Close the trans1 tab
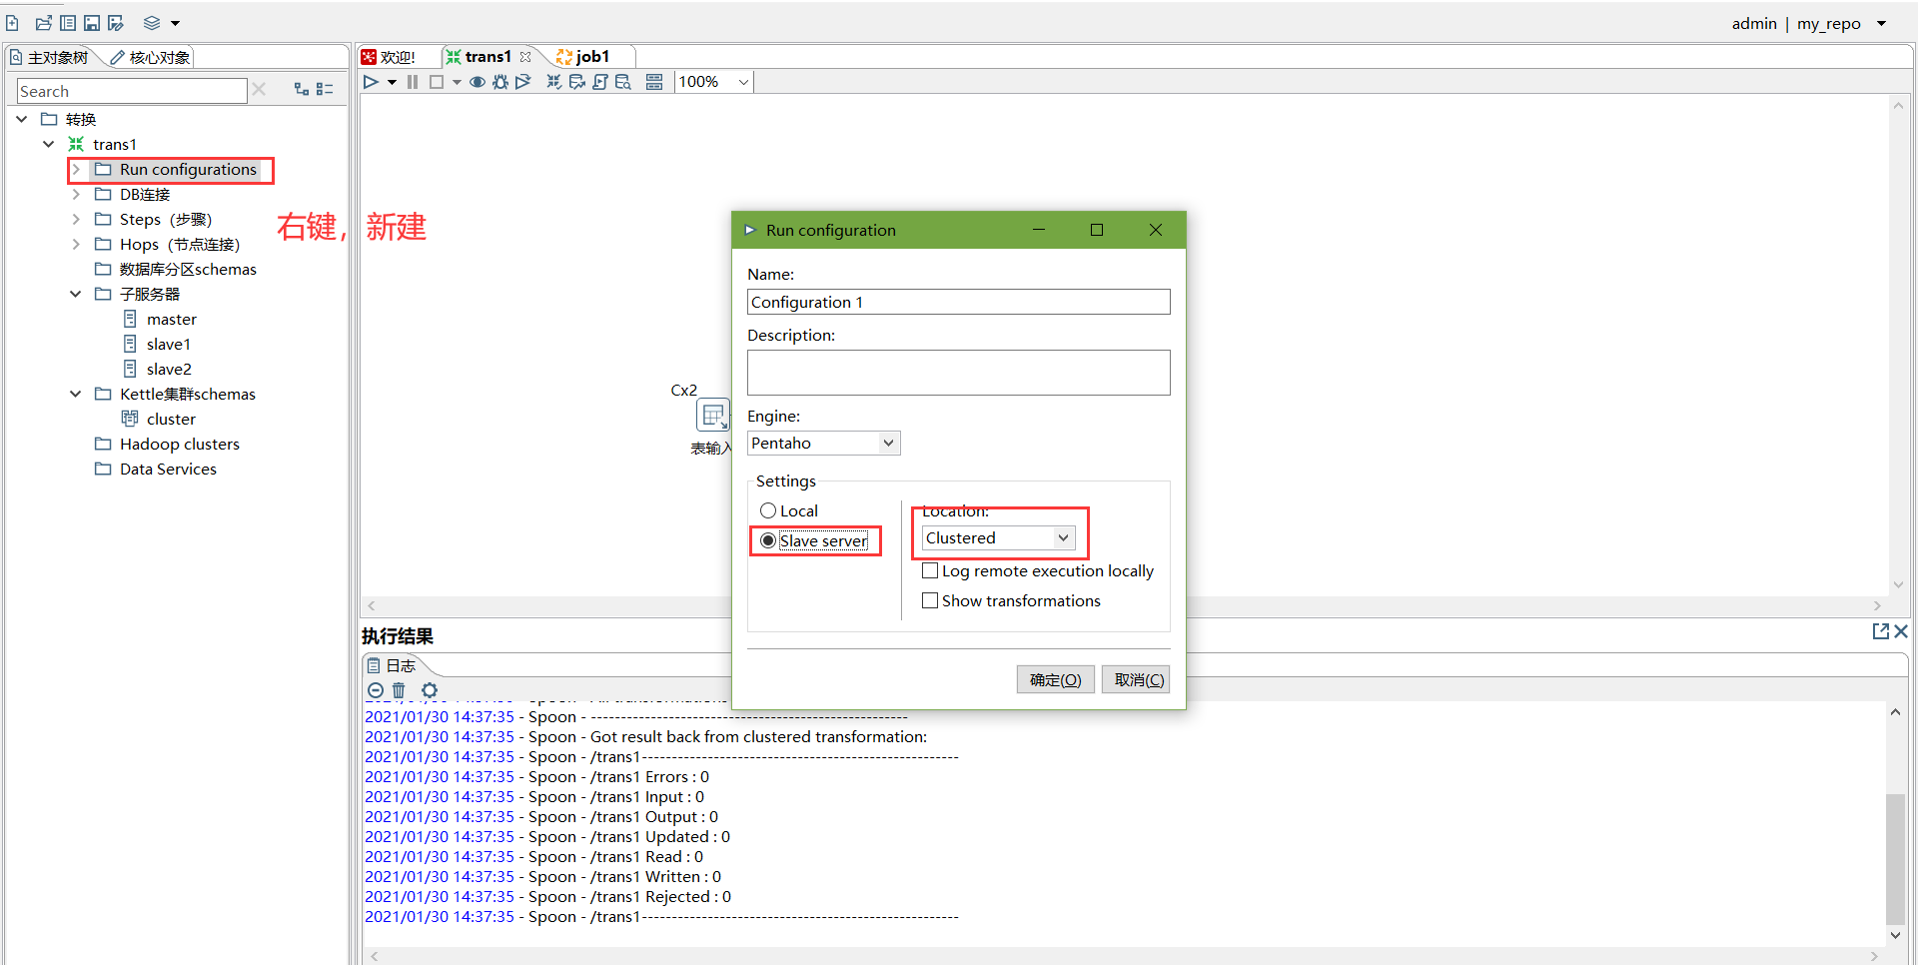 coord(525,57)
